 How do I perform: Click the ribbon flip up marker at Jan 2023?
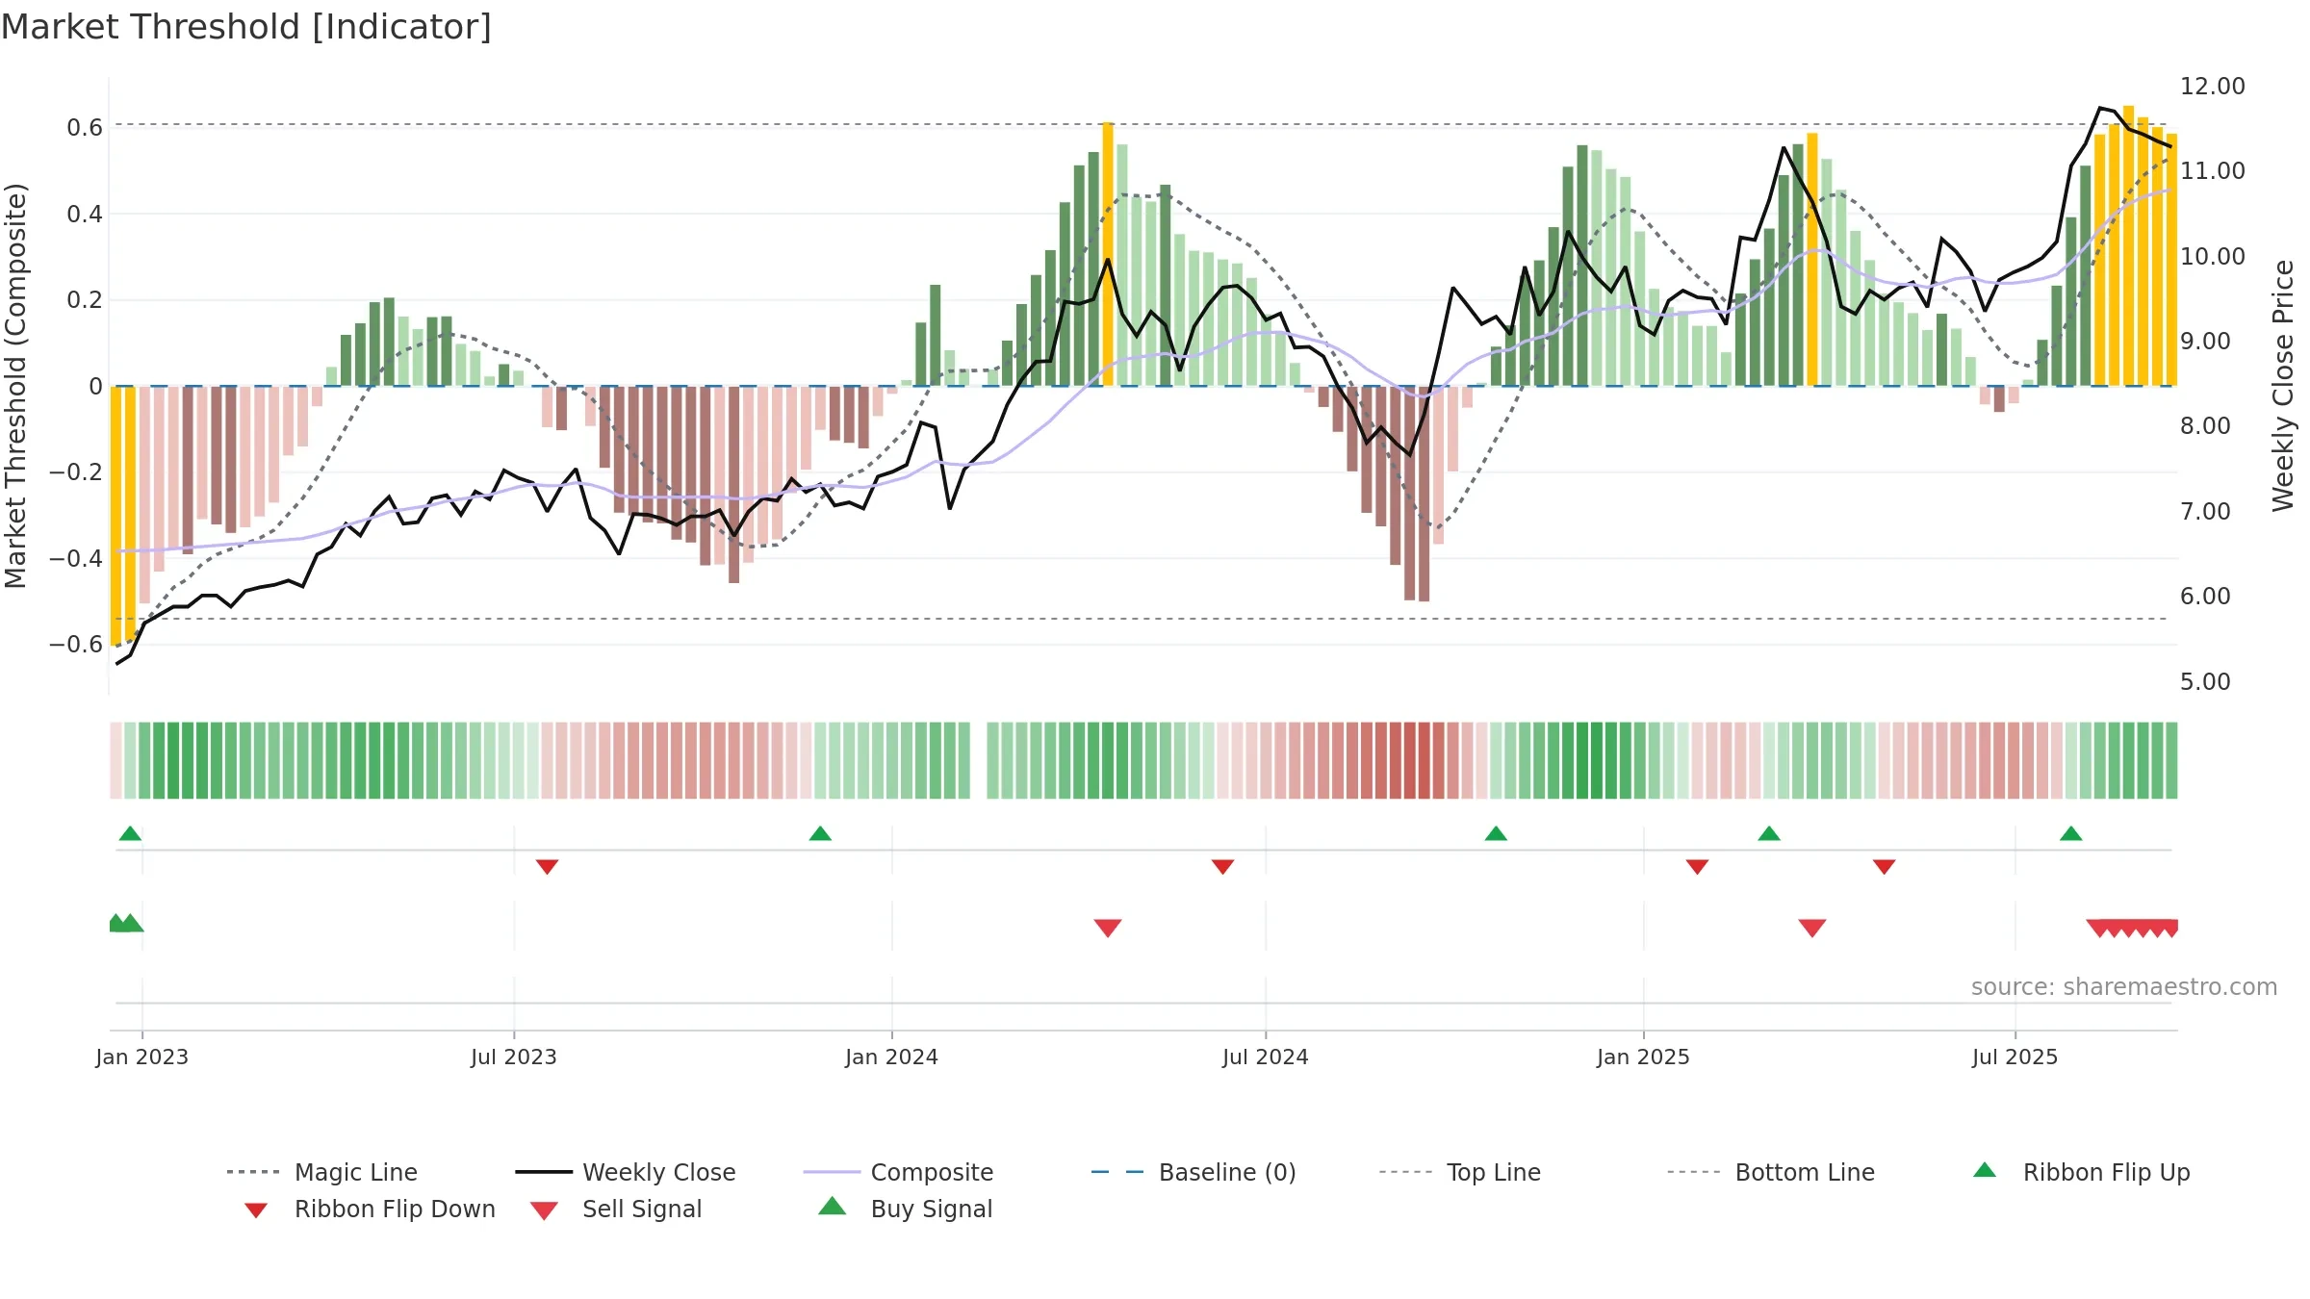coord(130,833)
